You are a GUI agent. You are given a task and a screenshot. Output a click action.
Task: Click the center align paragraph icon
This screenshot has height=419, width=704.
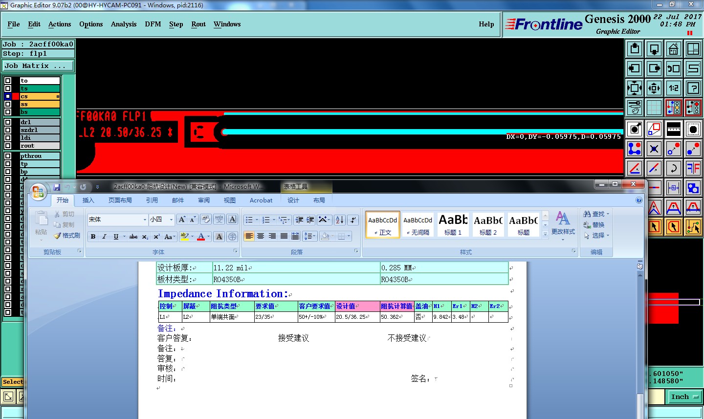tap(261, 236)
